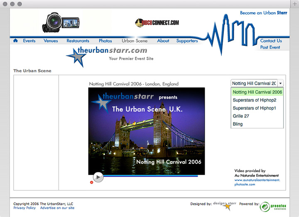
Task: Click the video progress bar
Action: [x=151, y=176]
